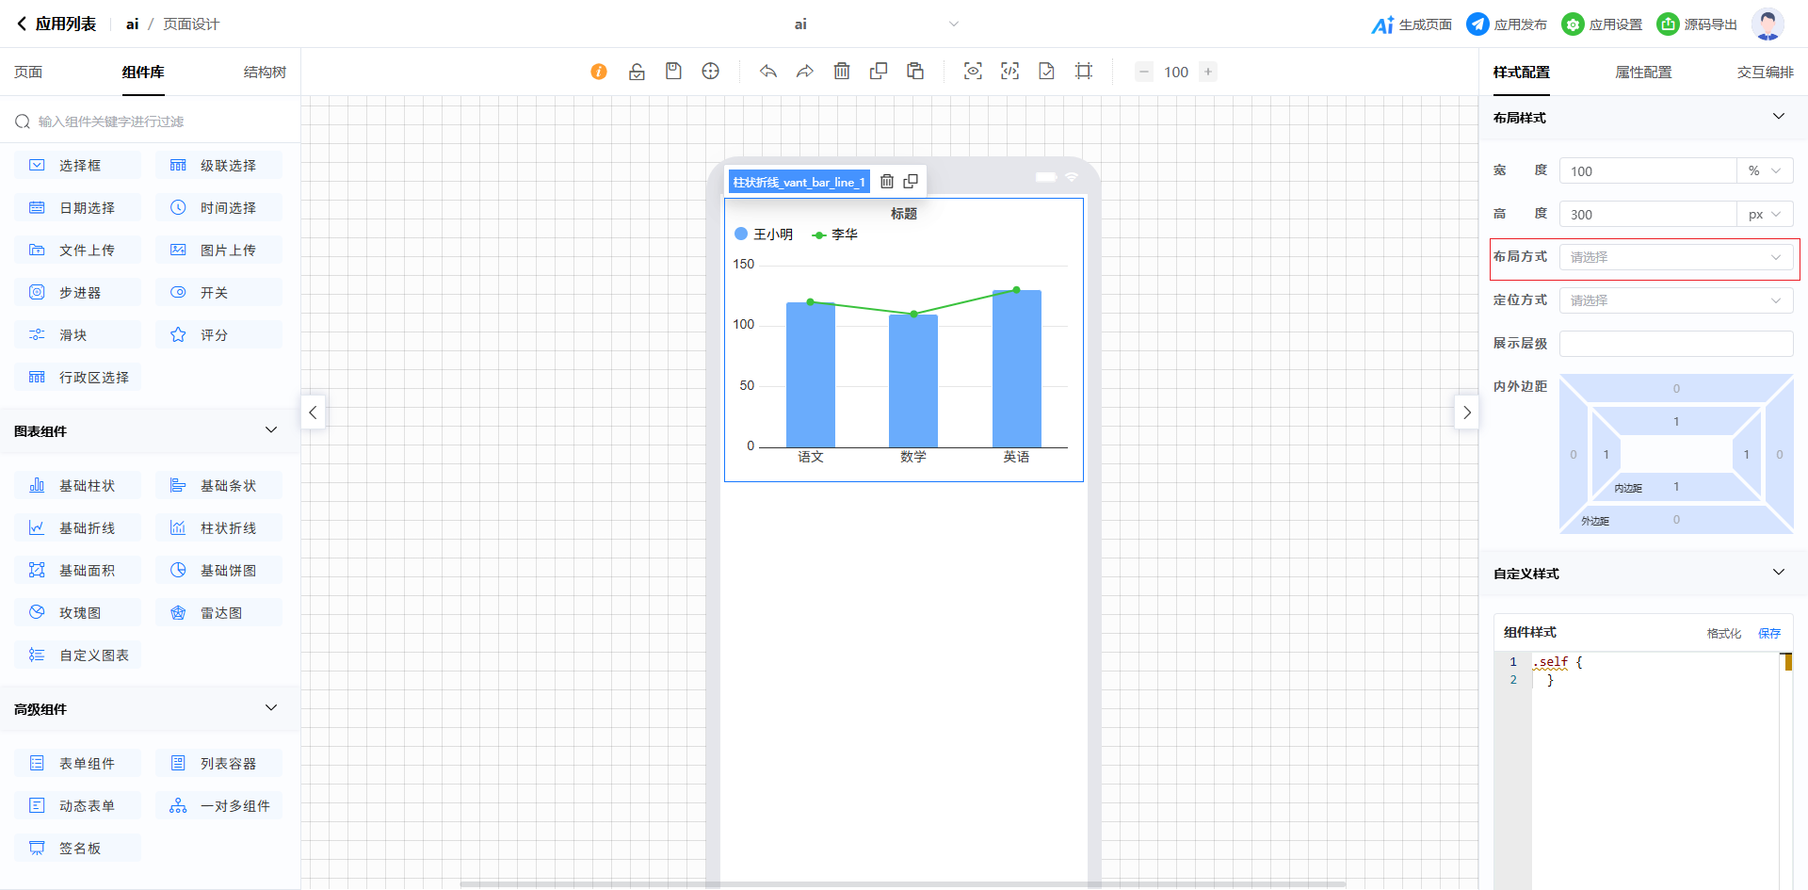Viewport: 1808px width, 890px height.
Task: Click the crosshair target icon in toolbar
Action: click(x=711, y=72)
